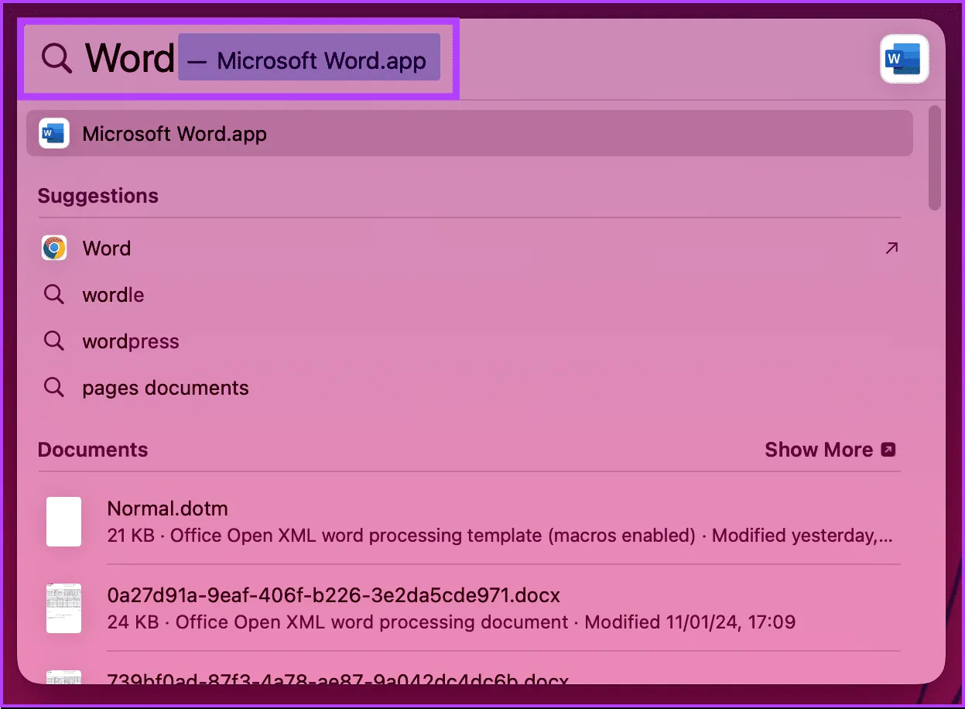Click the search icon beside wordle
This screenshot has width=965, height=709.
pyautogui.click(x=54, y=295)
